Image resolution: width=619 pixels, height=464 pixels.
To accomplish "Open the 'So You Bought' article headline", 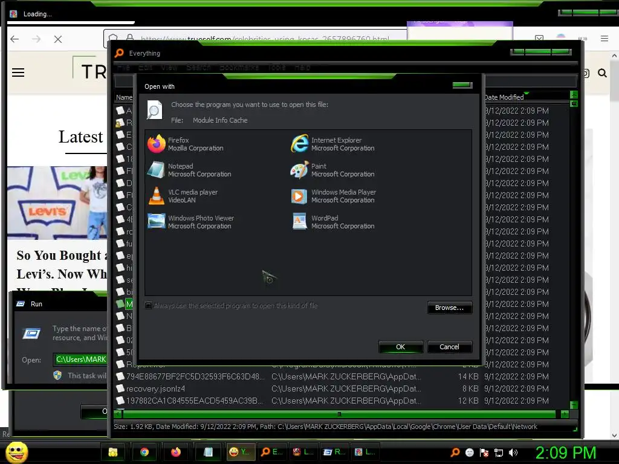I will click(62, 265).
